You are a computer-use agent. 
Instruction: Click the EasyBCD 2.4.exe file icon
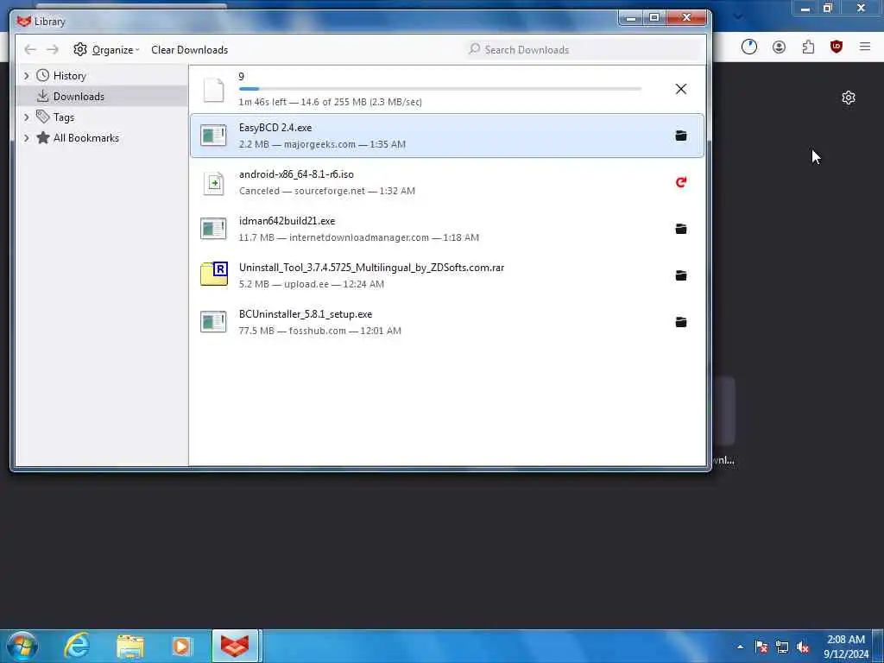click(214, 136)
